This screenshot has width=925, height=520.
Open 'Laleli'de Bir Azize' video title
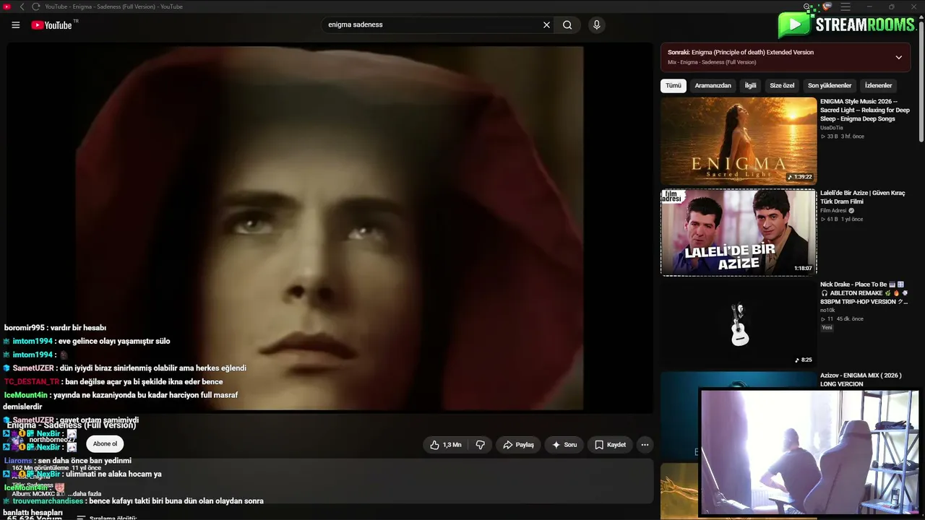click(862, 197)
